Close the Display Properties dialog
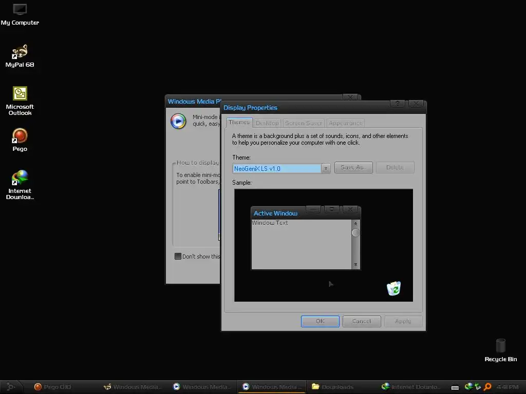This screenshot has height=394, width=526. (x=416, y=104)
